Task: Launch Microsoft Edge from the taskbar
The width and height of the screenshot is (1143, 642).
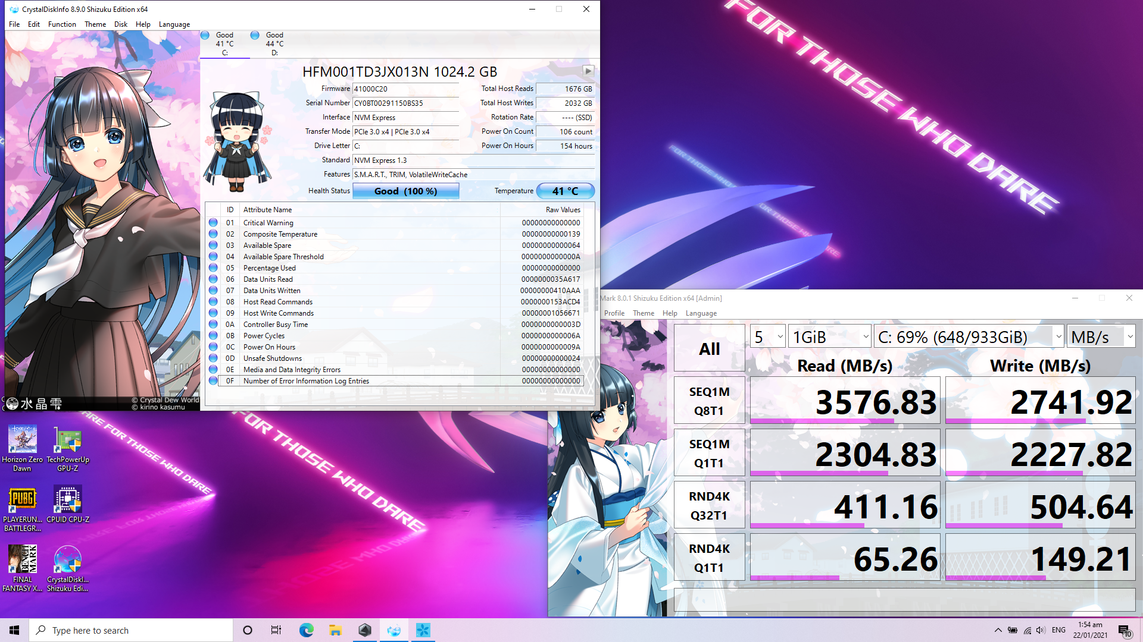Action: [x=306, y=630]
